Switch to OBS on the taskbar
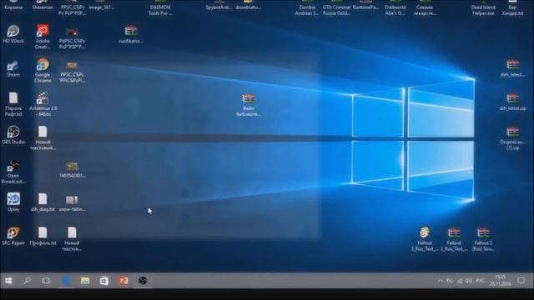This screenshot has width=534, height=300. (143, 280)
